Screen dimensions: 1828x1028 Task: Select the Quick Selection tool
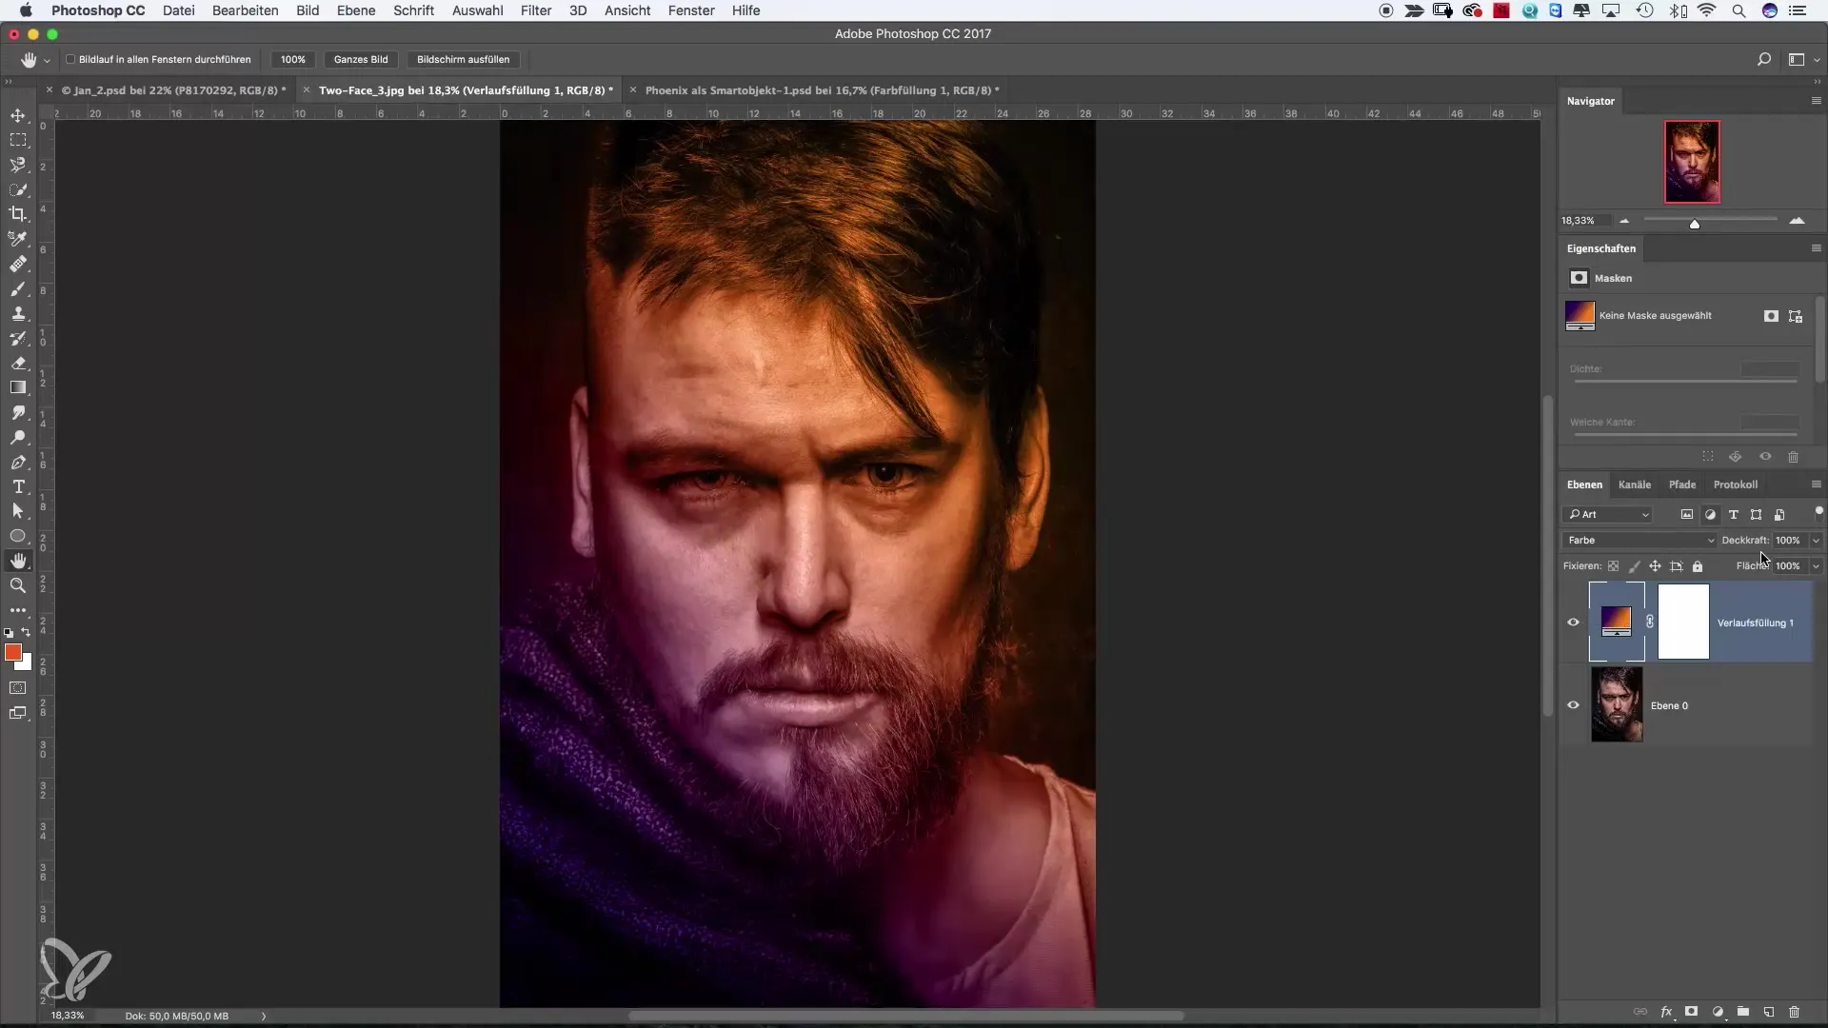coord(18,189)
